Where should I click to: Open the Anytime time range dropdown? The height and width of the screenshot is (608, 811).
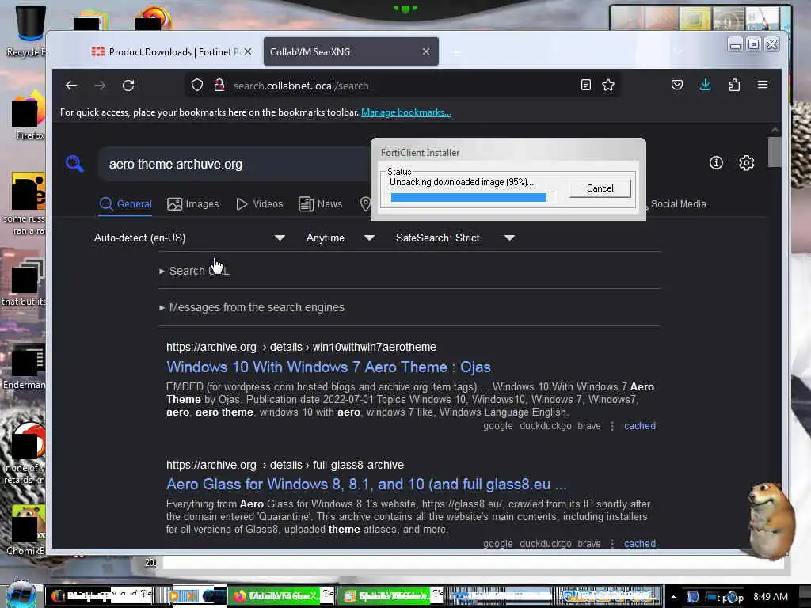tap(340, 237)
